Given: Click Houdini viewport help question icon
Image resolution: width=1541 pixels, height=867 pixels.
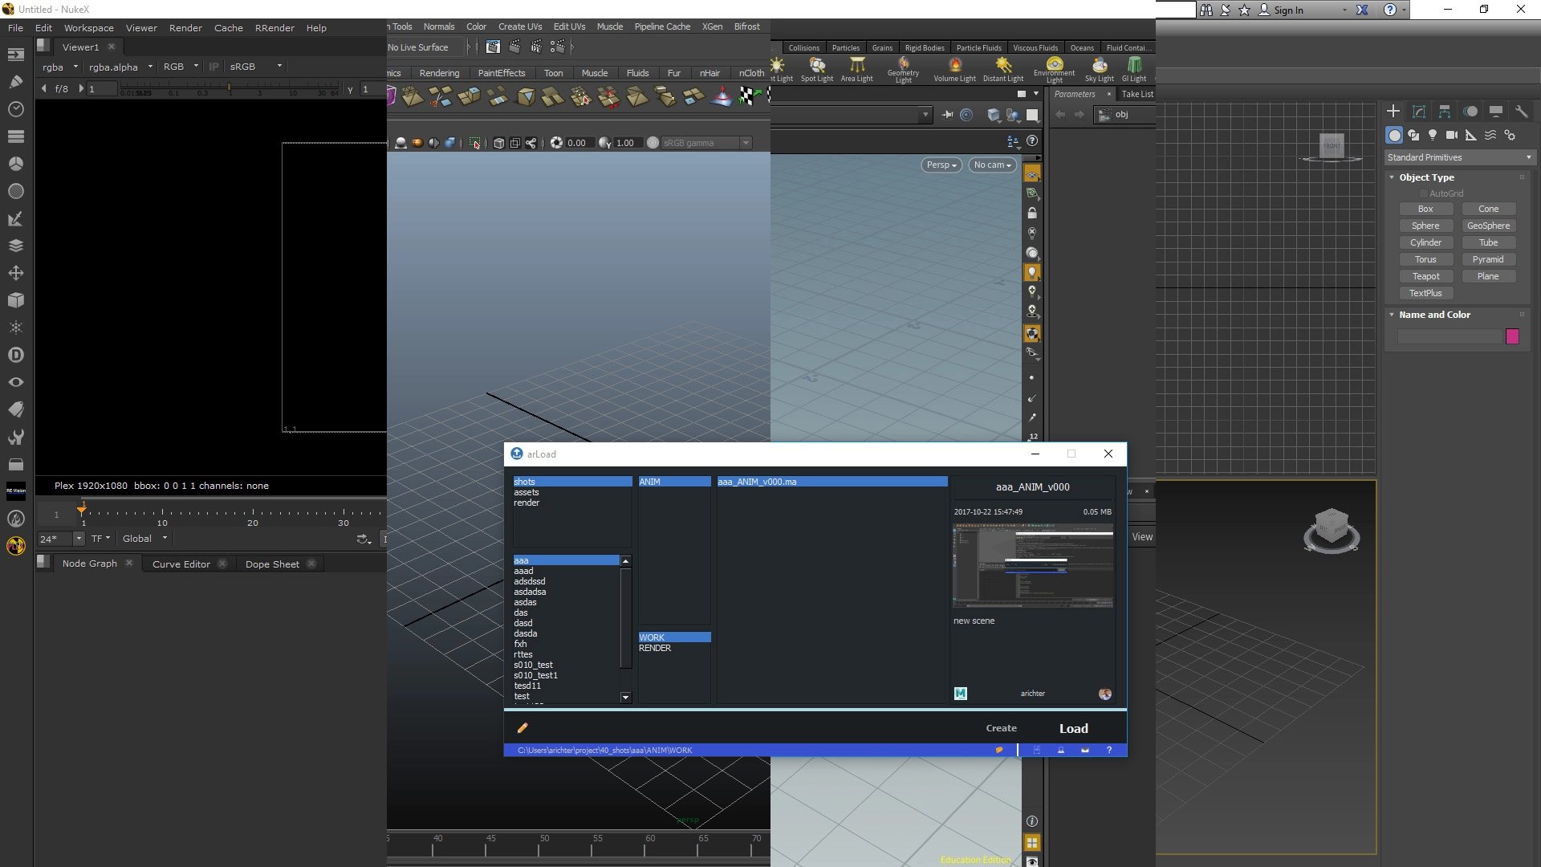Looking at the screenshot, I should pos(1032,140).
